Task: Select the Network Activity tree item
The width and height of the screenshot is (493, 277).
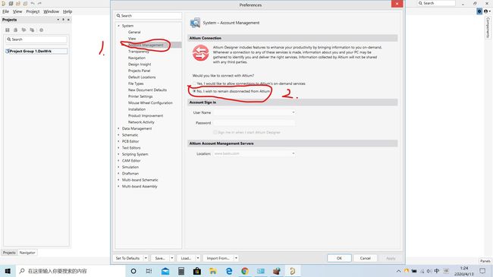Action: pos(141,122)
